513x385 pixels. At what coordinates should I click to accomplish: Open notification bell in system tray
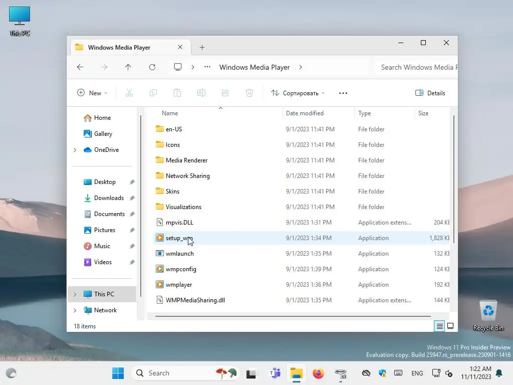tap(499, 373)
